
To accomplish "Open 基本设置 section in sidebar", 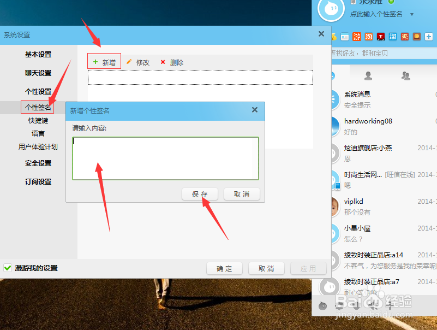I will tap(38, 55).
